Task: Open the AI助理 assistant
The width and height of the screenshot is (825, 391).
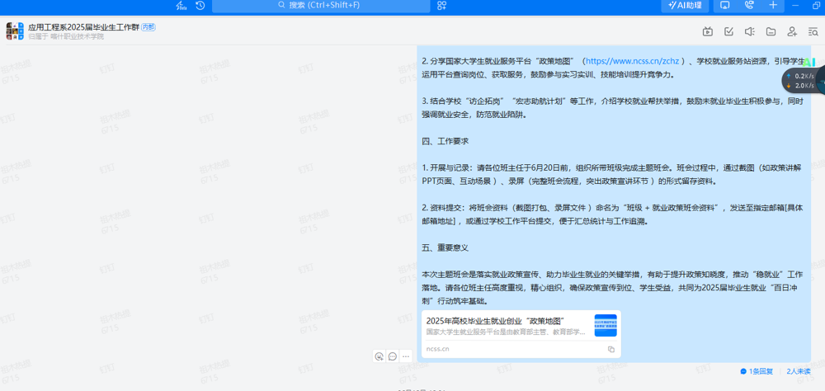Action: (x=685, y=6)
